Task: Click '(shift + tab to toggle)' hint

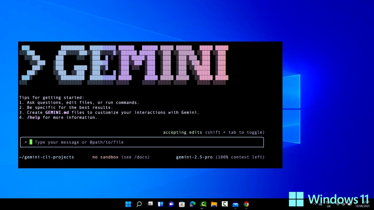Action: click(235, 132)
